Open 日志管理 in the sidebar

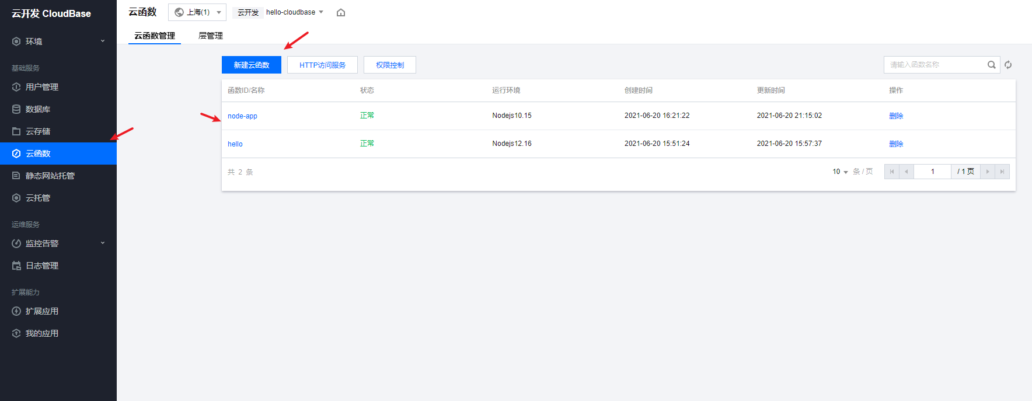click(58, 266)
